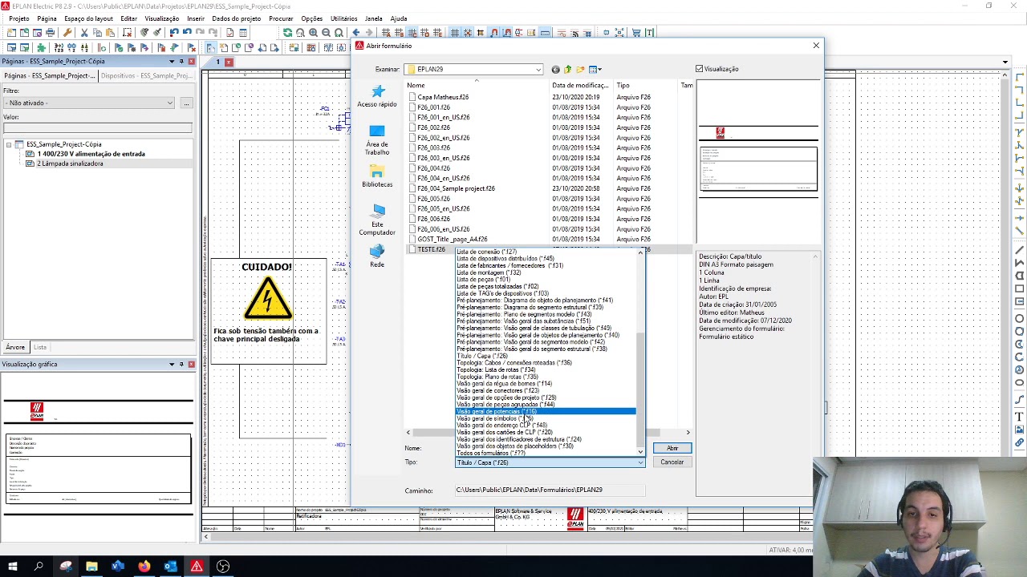Open the Utilitários menu
Viewport: 1027px width, 577px height.
pos(344,18)
